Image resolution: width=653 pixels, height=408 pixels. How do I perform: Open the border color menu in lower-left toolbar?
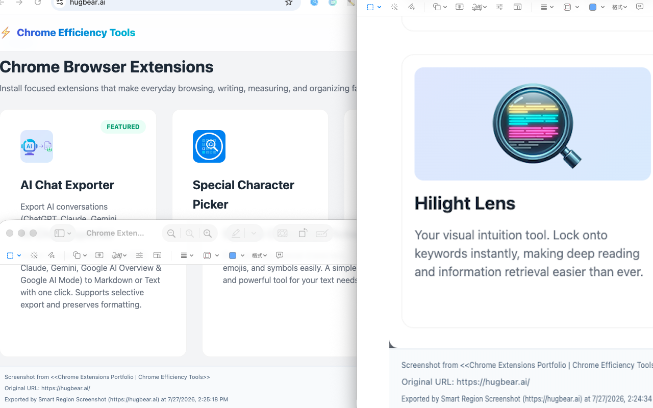(x=211, y=256)
